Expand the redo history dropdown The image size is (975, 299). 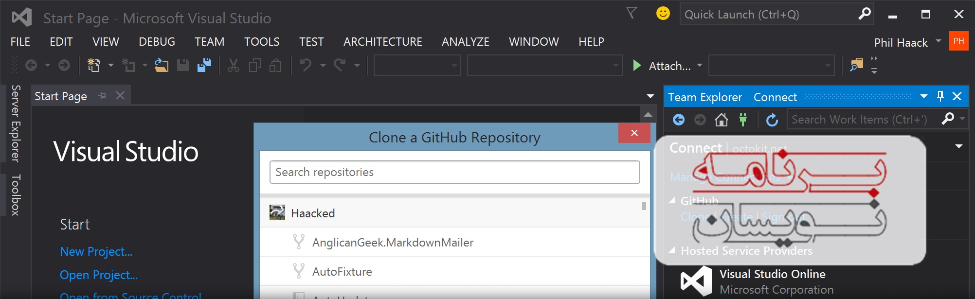coord(357,65)
